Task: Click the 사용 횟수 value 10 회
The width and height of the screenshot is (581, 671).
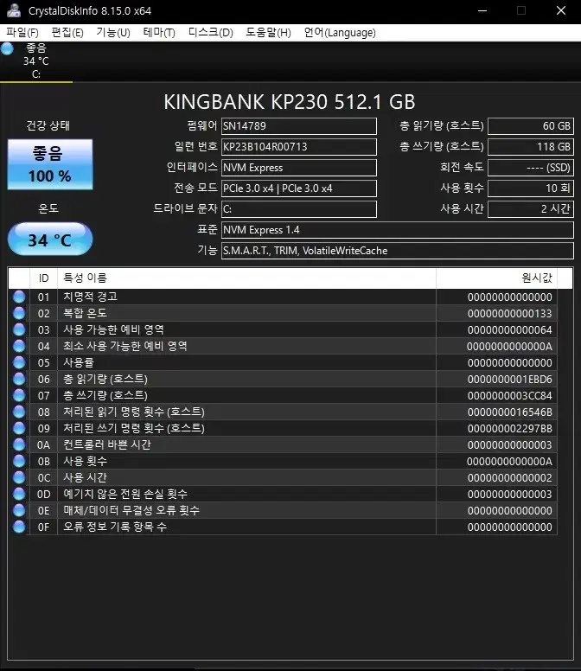Action: (531, 189)
